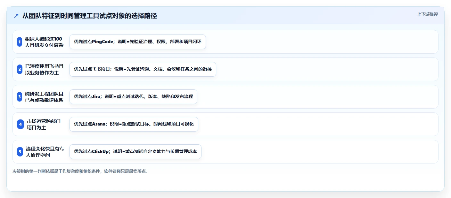
Task: Click the number 5 step badge
Action: (20, 152)
